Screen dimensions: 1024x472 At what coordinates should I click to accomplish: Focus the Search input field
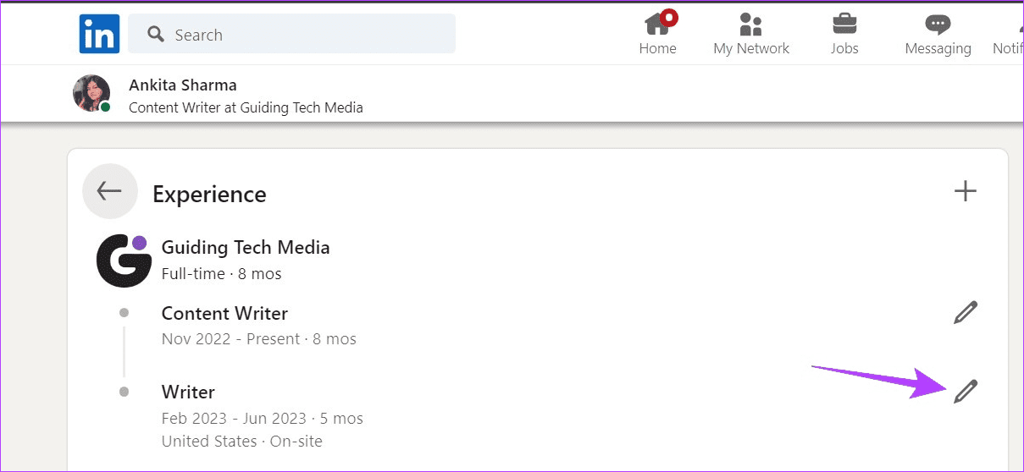coord(291,35)
